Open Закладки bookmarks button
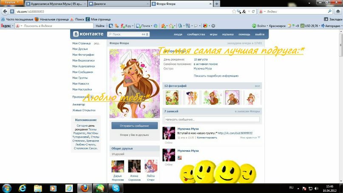This screenshot has width=343, height=193. [x=333, y=19]
